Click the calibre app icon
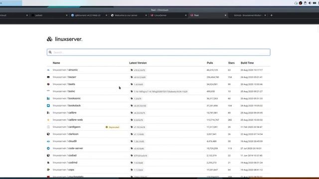Screen dimensions: 319x179 tap(48, 113)
